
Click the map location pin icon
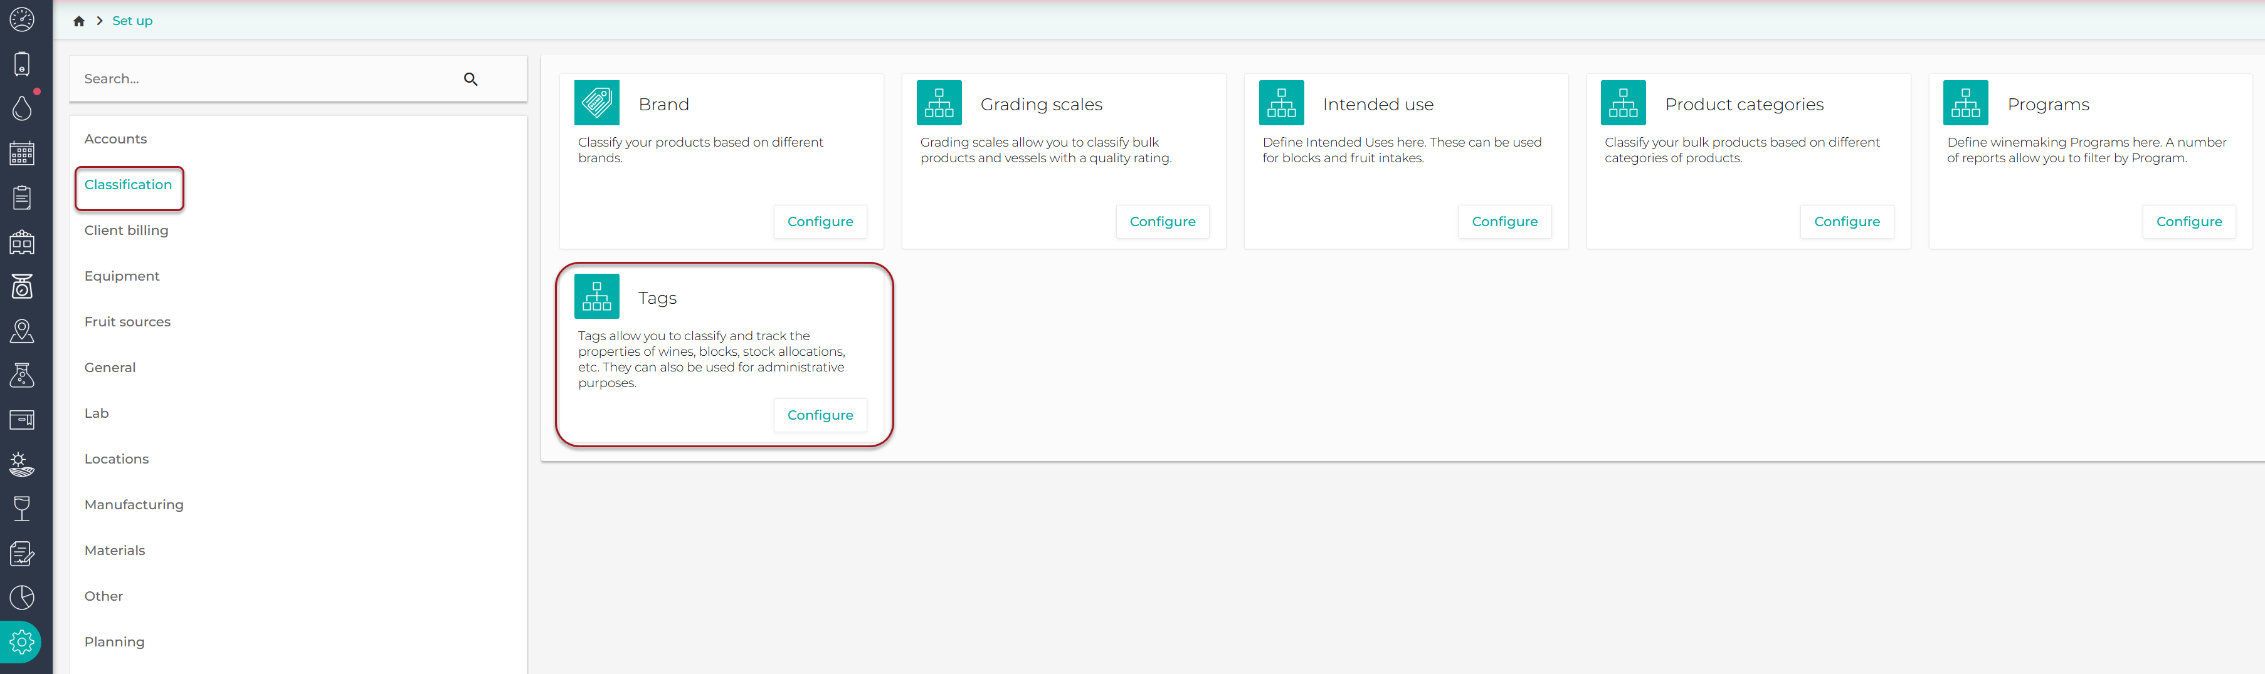[22, 331]
